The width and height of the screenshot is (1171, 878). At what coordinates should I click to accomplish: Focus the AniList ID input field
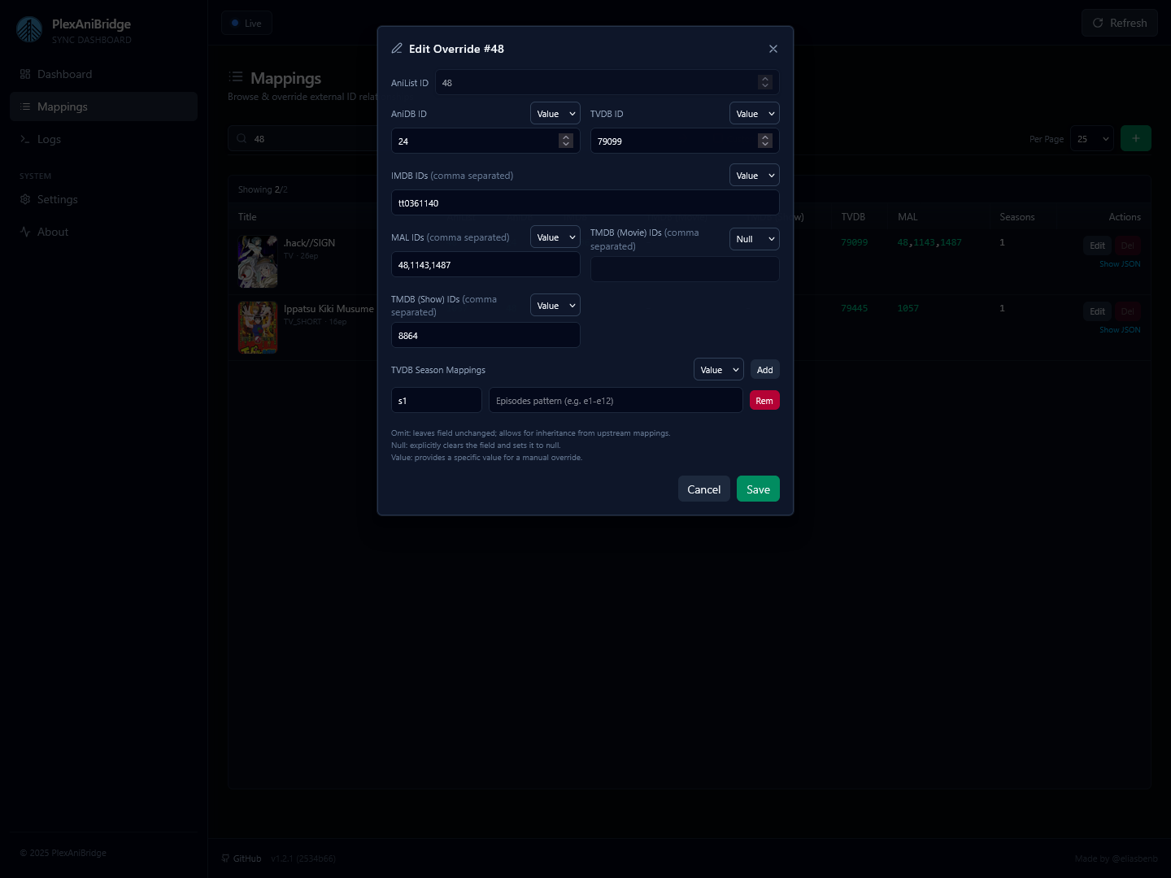coord(607,82)
